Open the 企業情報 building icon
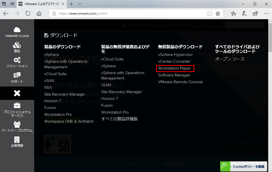The height and width of the screenshot is (172, 272). [17, 140]
